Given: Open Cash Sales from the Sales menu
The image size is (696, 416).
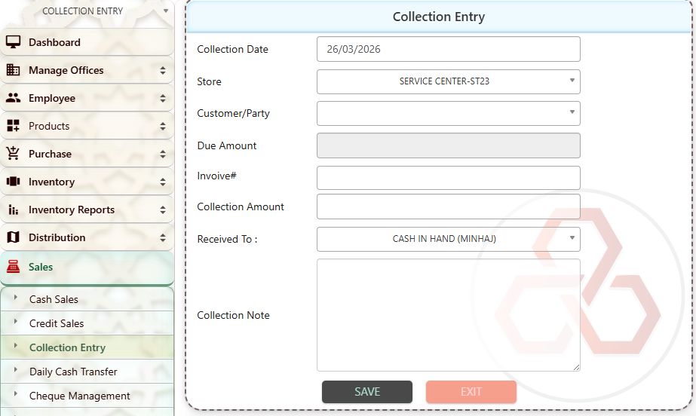Looking at the screenshot, I should (x=54, y=299).
